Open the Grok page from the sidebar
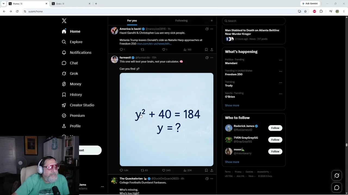Viewport: 348px width, 195px height. point(70,73)
